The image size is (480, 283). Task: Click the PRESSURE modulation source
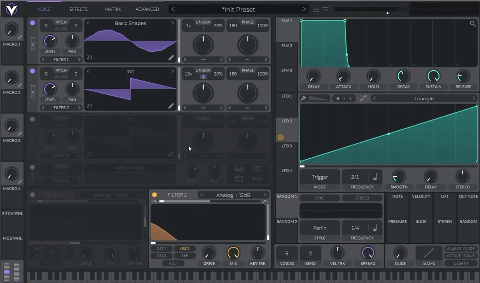[x=397, y=230]
